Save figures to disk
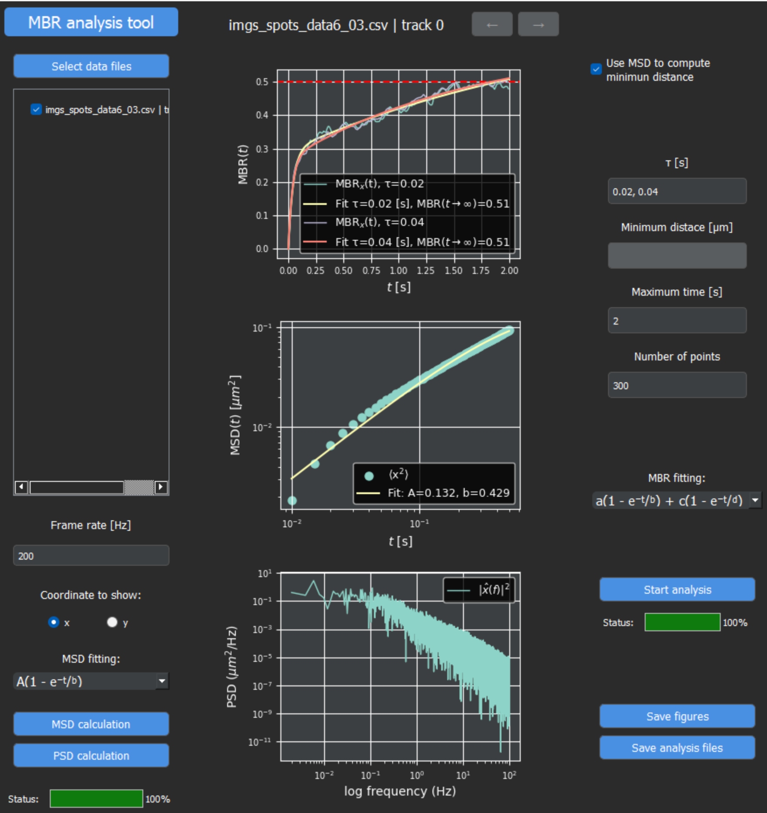Image resolution: width=767 pixels, height=813 pixels. pyautogui.click(x=677, y=716)
